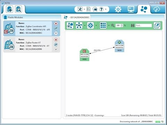Expand Coordinator module details arrow

point(56,33)
